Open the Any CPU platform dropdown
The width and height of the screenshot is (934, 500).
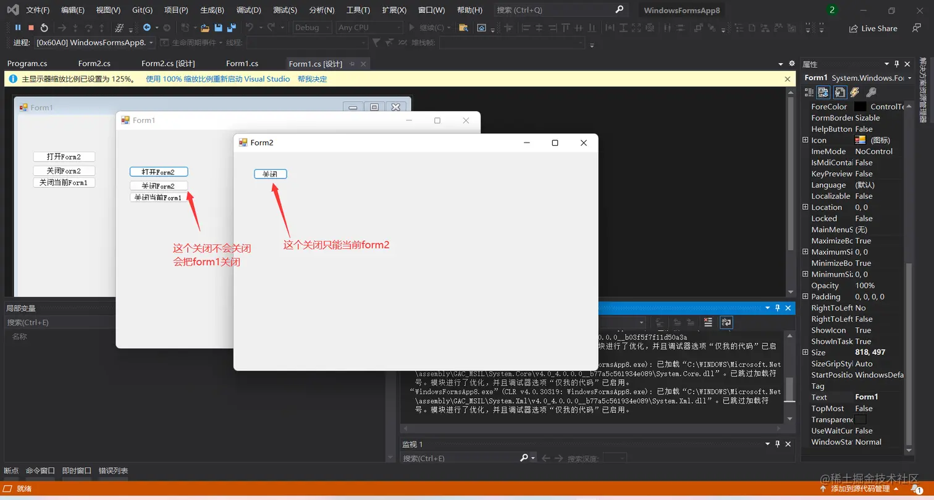tap(369, 28)
